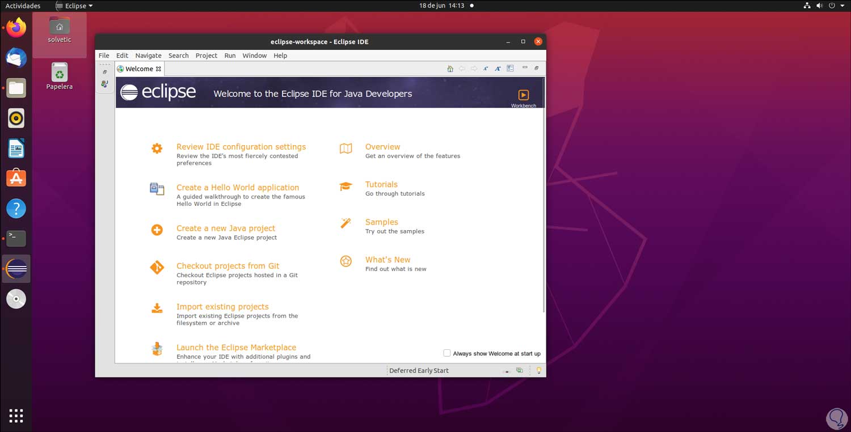851x432 pixels.
Task: Open Thunderbird mail from the dock
Action: tap(16, 57)
